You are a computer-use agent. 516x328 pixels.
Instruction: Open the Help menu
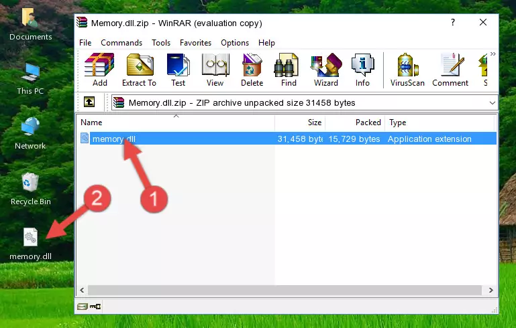[266, 43]
